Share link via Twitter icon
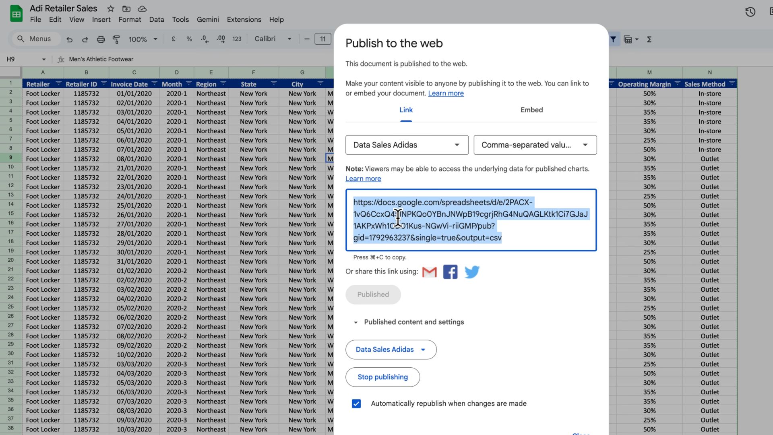The image size is (773, 435). pos(471,272)
